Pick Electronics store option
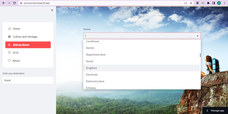 pyautogui.click(x=141, y=81)
